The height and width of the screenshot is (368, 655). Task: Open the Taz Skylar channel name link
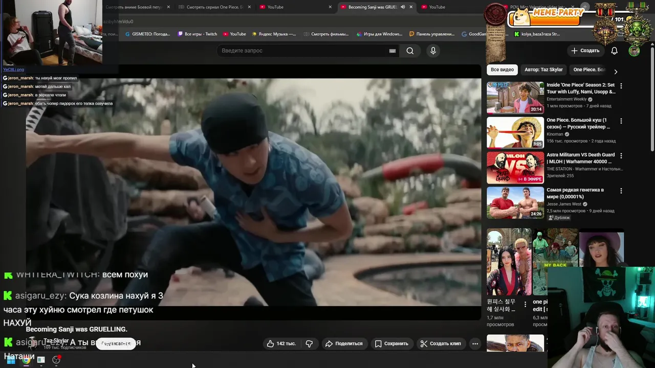click(x=56, y=341)
